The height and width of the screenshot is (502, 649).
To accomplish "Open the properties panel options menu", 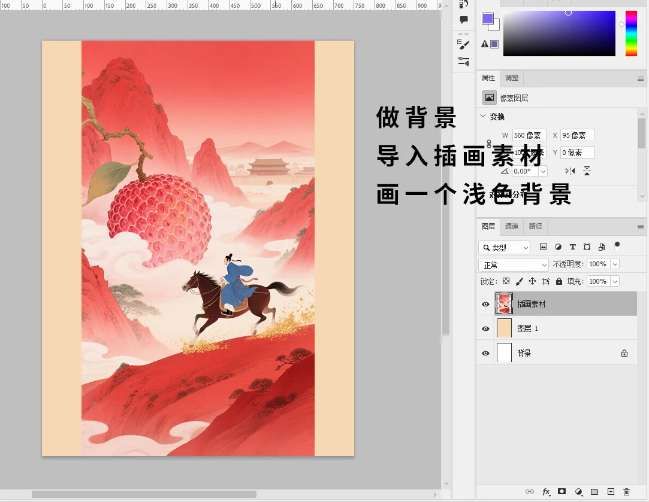I will (x=640, y=78).
